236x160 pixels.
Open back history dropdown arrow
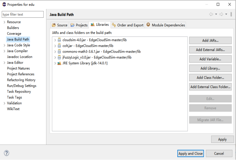216,14
